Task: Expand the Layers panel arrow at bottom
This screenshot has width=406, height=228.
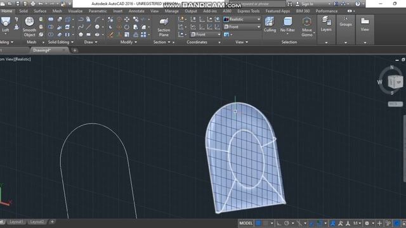Action: (326, 42)
